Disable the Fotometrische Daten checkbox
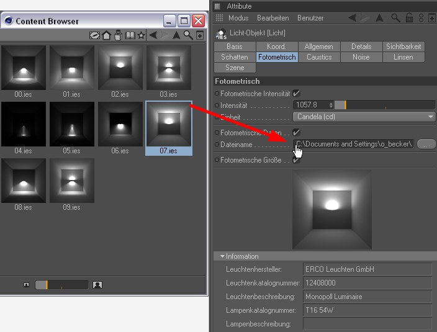Viewport: 437px width, 332px height. (x=297, y=132)
